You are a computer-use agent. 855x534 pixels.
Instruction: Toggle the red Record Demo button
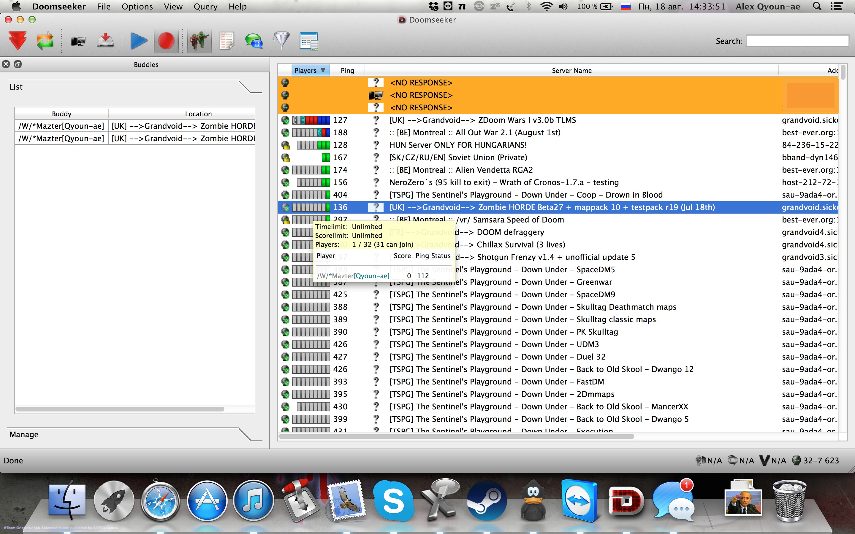pyautogui.click(x=166, y=41)
